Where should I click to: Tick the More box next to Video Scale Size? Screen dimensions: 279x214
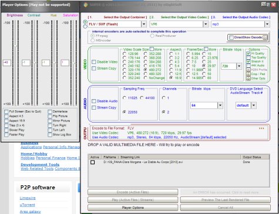click(x=152, y=49)
